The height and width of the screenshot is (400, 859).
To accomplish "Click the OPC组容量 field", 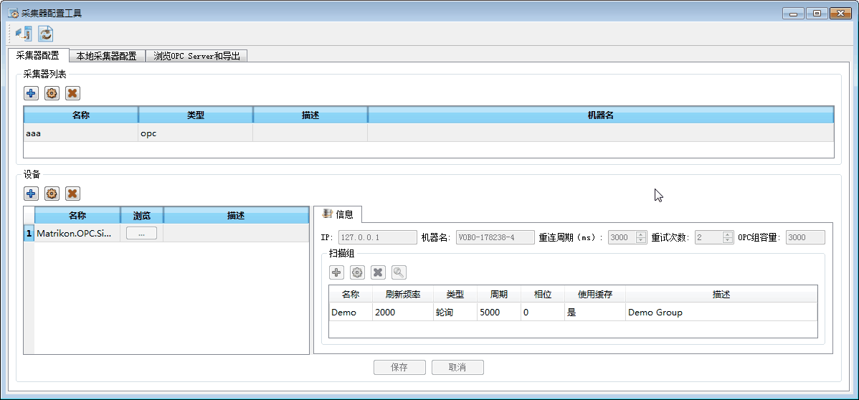I will point(805,237).
